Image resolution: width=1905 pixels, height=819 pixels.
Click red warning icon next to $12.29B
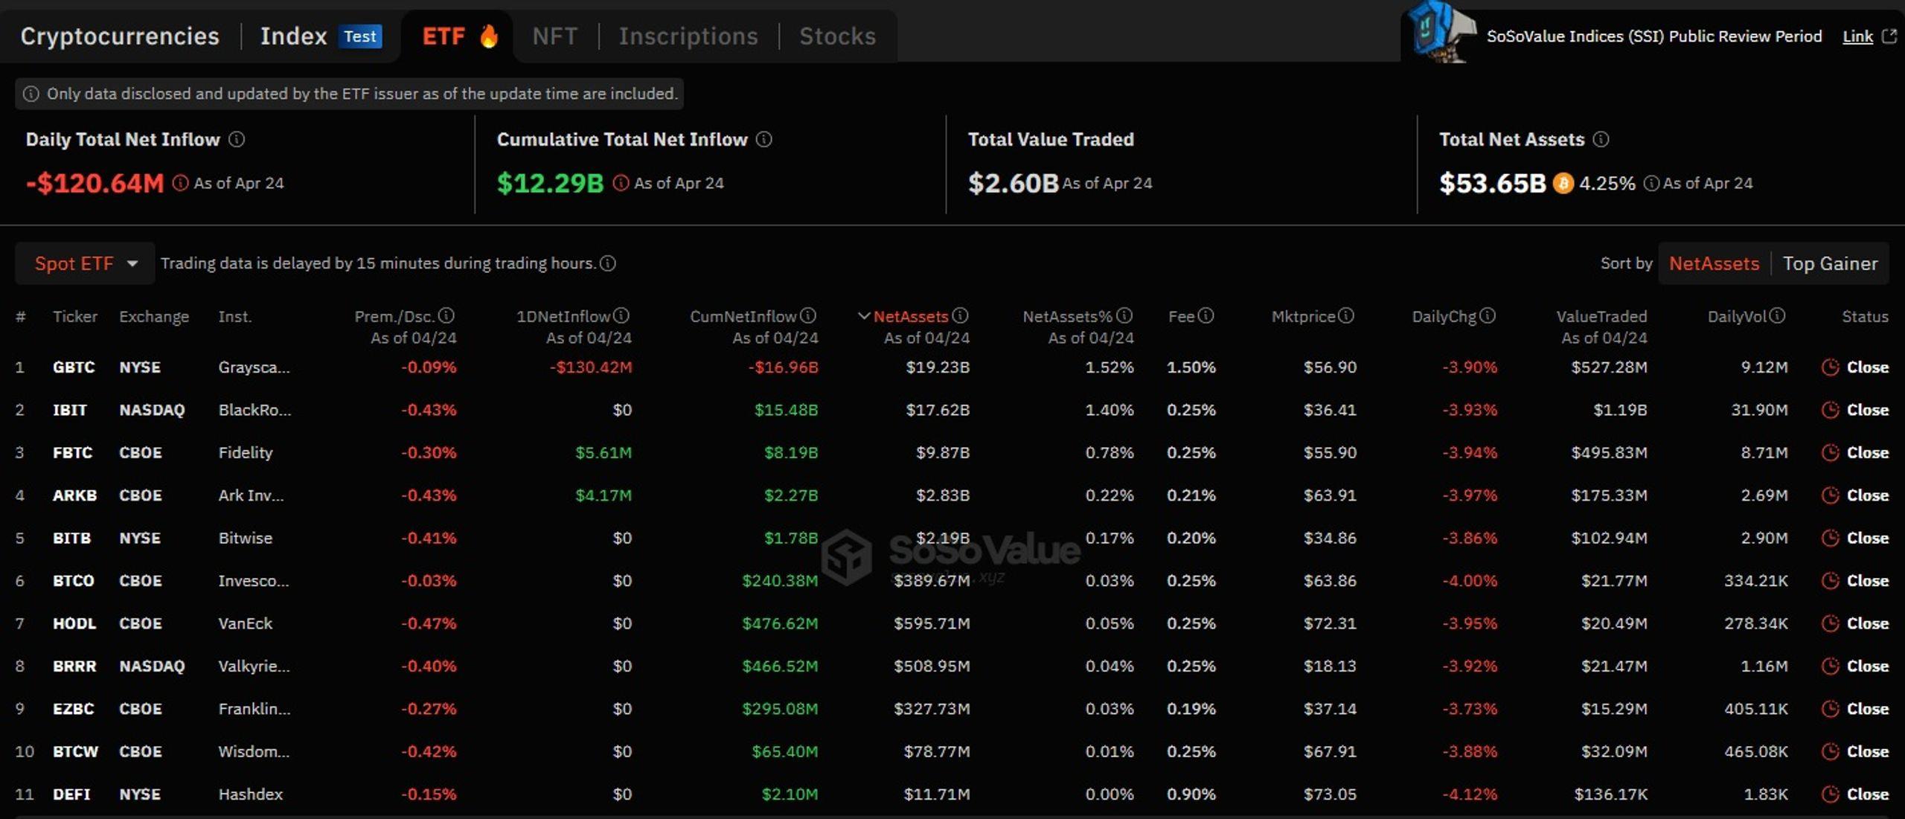point(621,182)
